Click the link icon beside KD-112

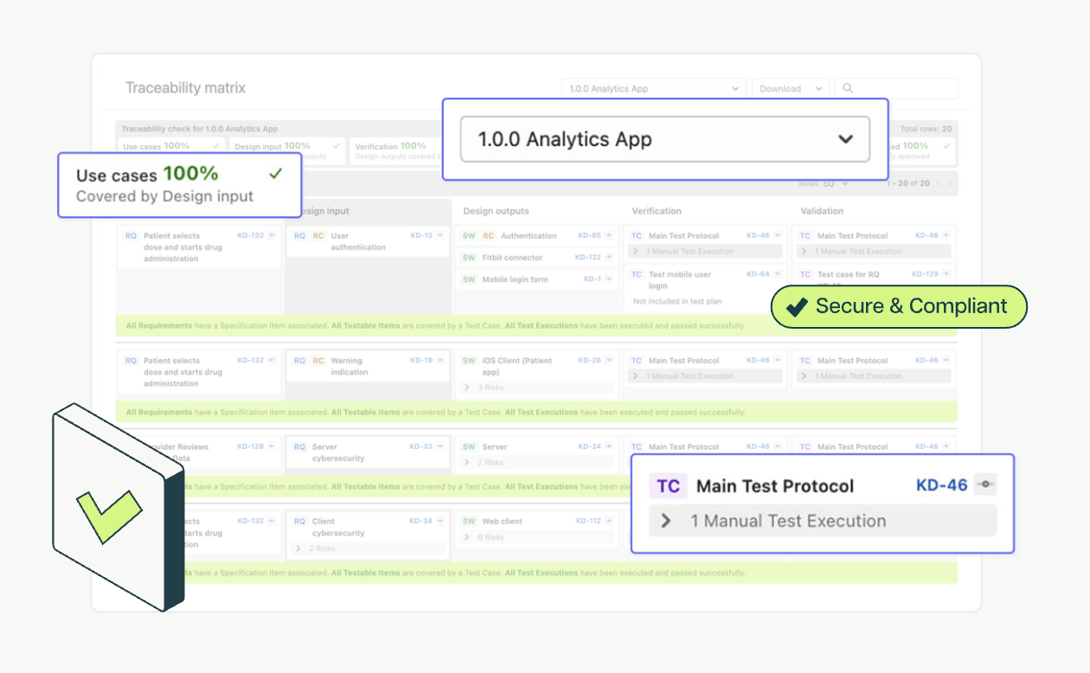pyautogui.click(x=609, y=522)
